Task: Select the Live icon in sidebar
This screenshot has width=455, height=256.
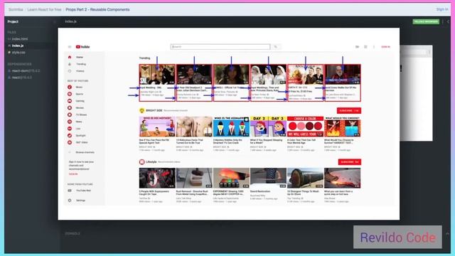Action: [70, 129]
